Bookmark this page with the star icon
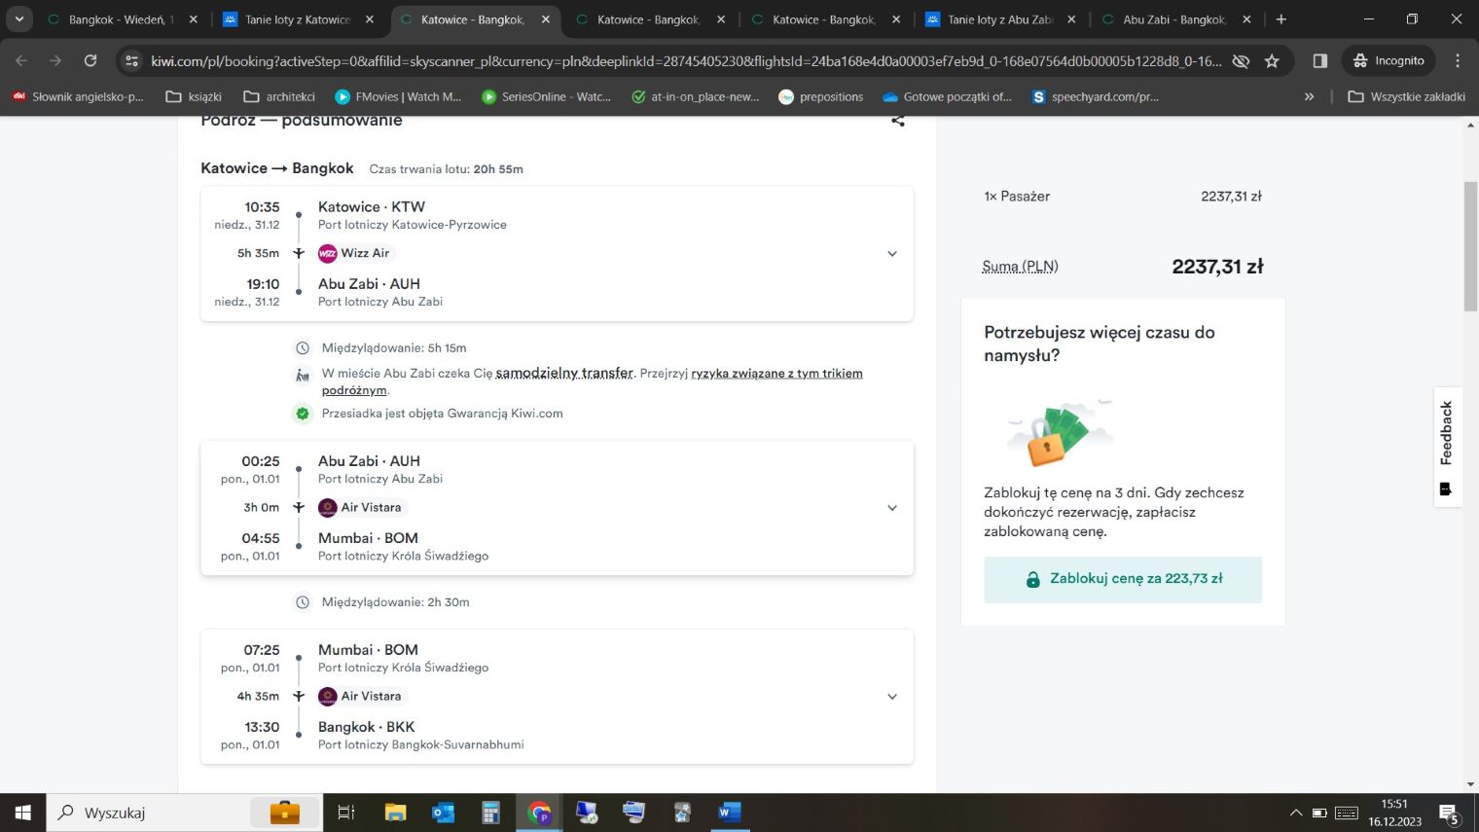 pos(1272,61)
